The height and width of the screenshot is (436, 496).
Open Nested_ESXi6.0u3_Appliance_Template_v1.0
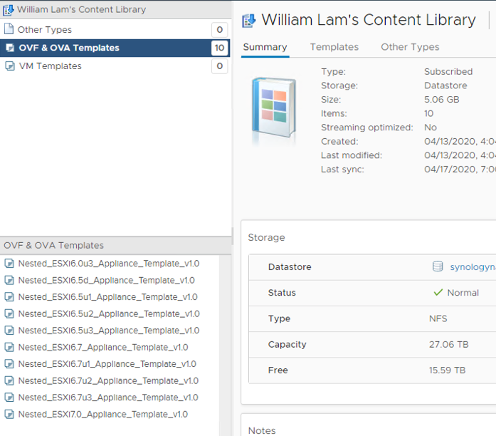(109, 264)
